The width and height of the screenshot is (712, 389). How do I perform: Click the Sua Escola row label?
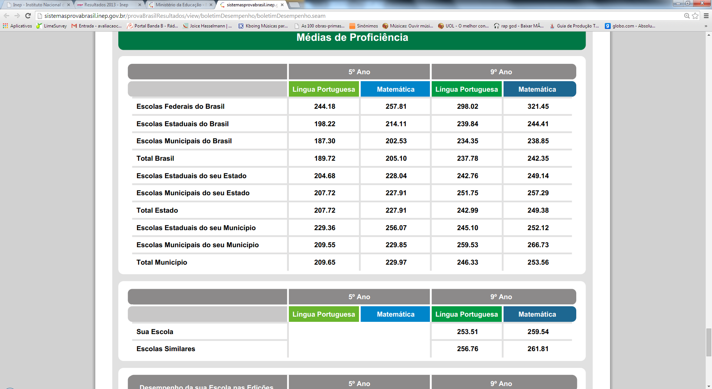coord(155,332)
